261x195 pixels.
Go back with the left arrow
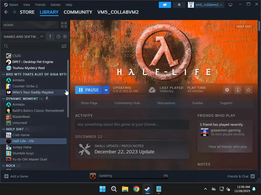point(6,12)
